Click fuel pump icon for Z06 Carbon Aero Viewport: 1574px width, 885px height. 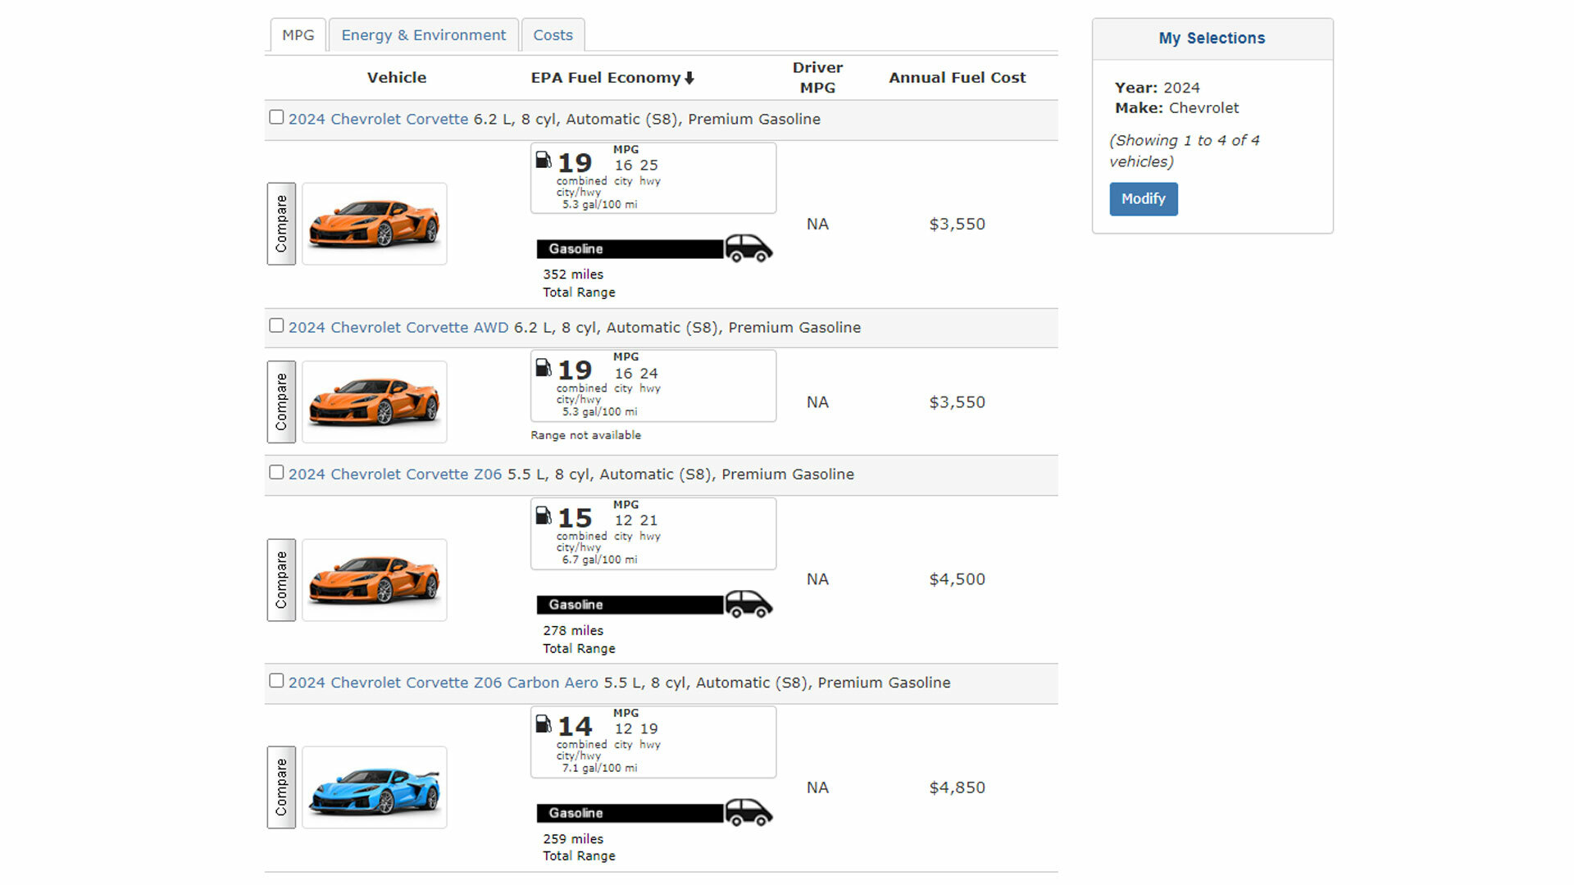(x=543, y=724)
